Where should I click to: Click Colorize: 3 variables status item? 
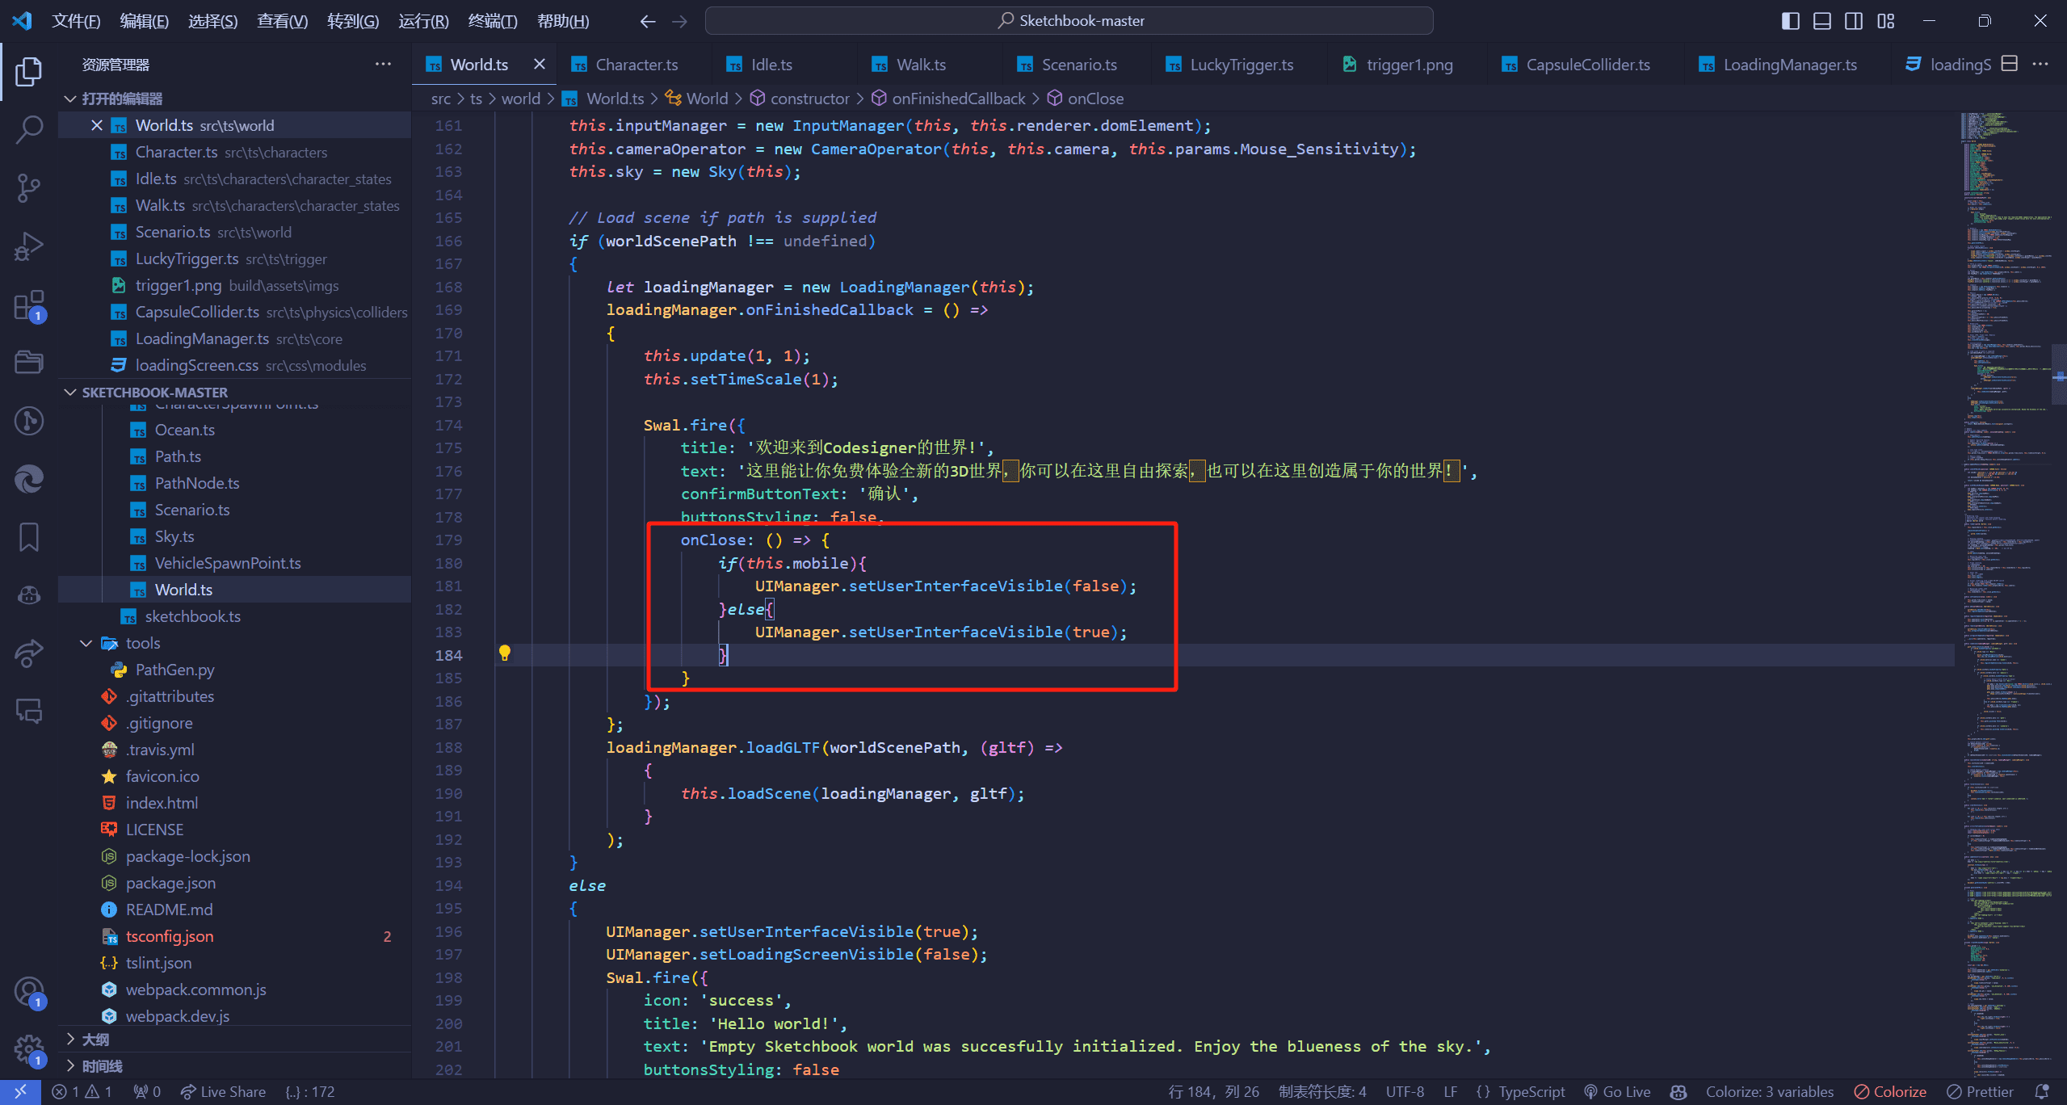[x=1770, y=1092]
